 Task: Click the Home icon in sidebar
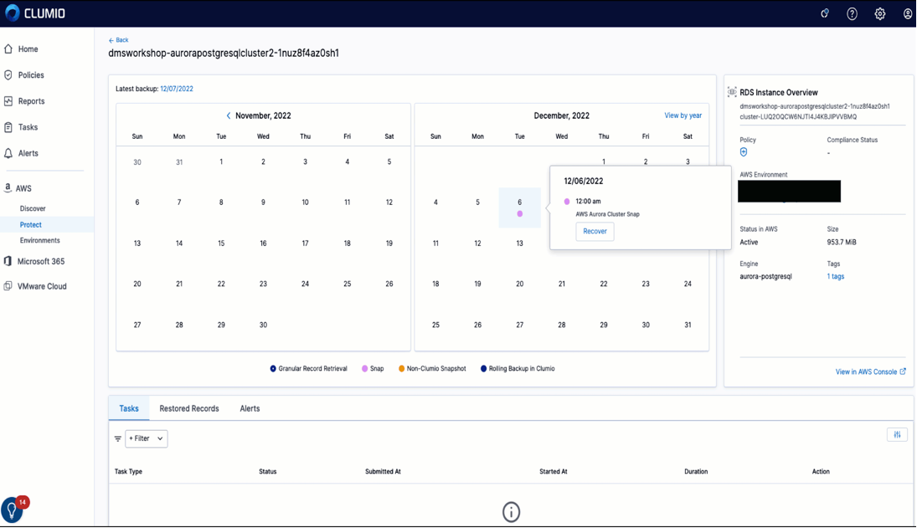tap(8, 49)
